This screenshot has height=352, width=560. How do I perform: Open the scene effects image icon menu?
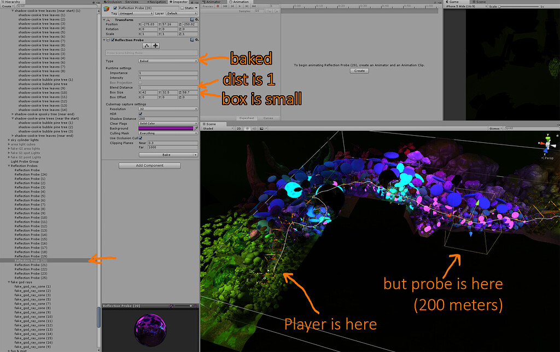click(262, 129)
